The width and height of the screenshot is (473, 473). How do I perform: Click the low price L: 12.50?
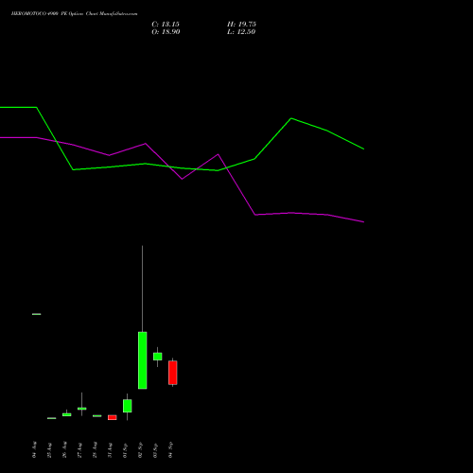(241, 32)
